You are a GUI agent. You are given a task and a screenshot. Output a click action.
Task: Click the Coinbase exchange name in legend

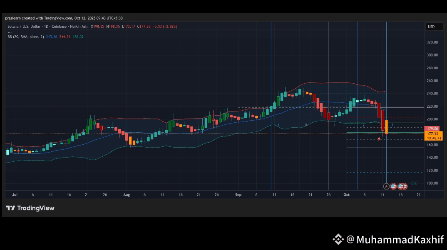coord(59,27)
